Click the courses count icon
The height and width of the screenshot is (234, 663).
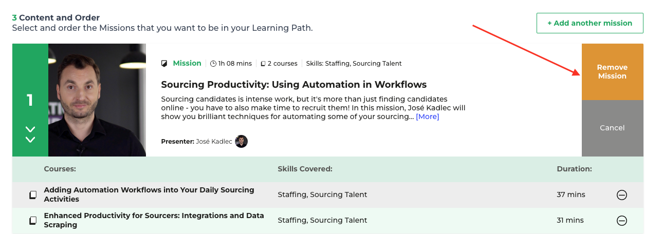point(263,64)
